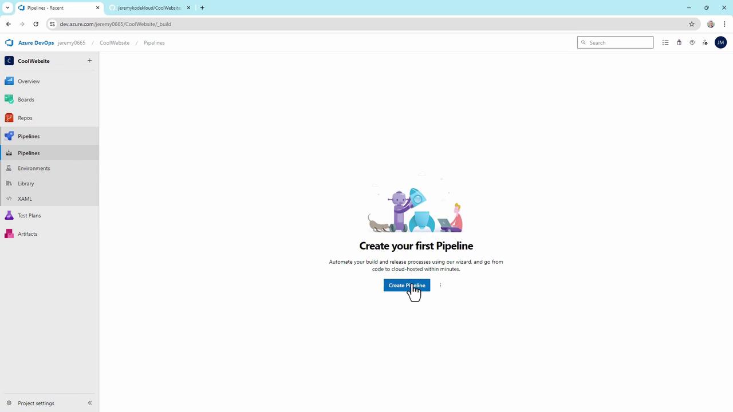Image resolution: width=733 pixels, height=412 pixels.
Task: Click the Azure DevOps logo
Action: pos(9,43)
